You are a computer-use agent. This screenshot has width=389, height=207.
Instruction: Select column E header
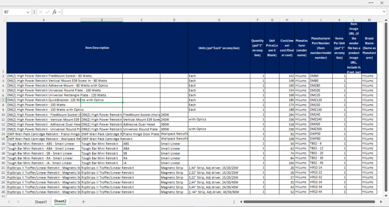click(x=219, y=20)
